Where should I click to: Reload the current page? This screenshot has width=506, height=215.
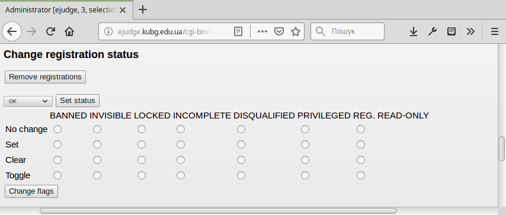(50, 31)
